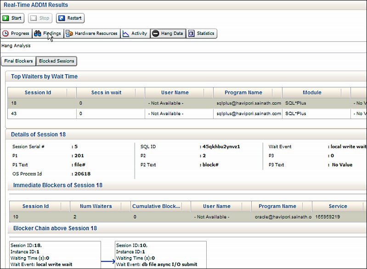The width and height of the screenshot is (367, 269).
Task: Click the green Start play icon
Action: click(x=6, y=18)
